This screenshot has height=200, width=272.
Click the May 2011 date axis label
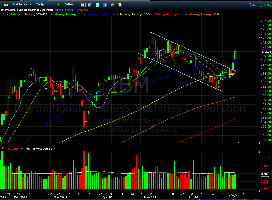[x=151, y=197]
